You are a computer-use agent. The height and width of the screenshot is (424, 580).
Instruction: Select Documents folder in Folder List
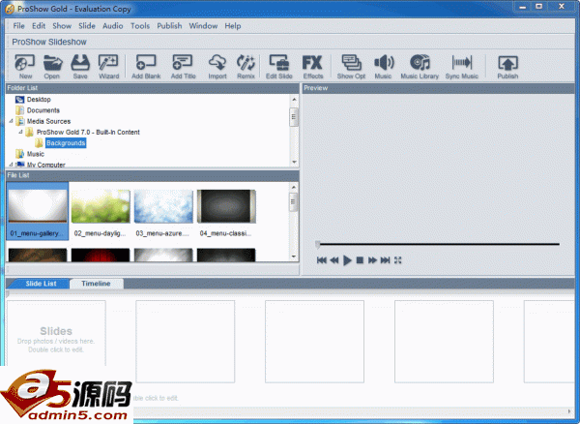click(x=43, y=110)
